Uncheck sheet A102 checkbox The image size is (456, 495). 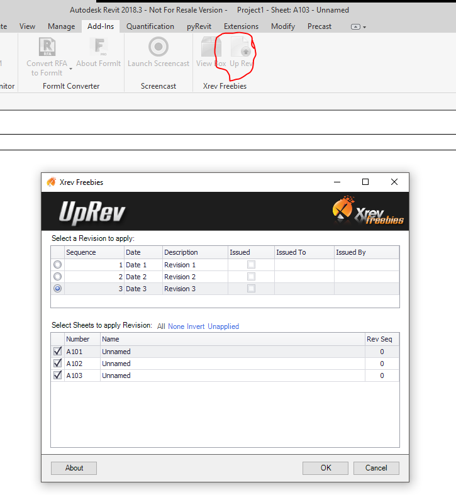[x=57, y=363]
